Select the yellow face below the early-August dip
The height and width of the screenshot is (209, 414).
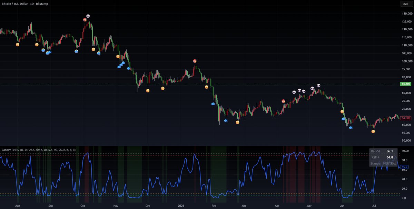pyautogui.click(x=18, y=44)
